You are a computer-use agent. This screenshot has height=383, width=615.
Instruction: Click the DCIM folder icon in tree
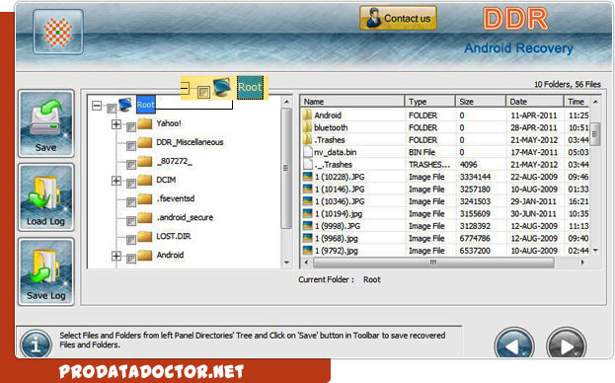click(x=145, y=180)
